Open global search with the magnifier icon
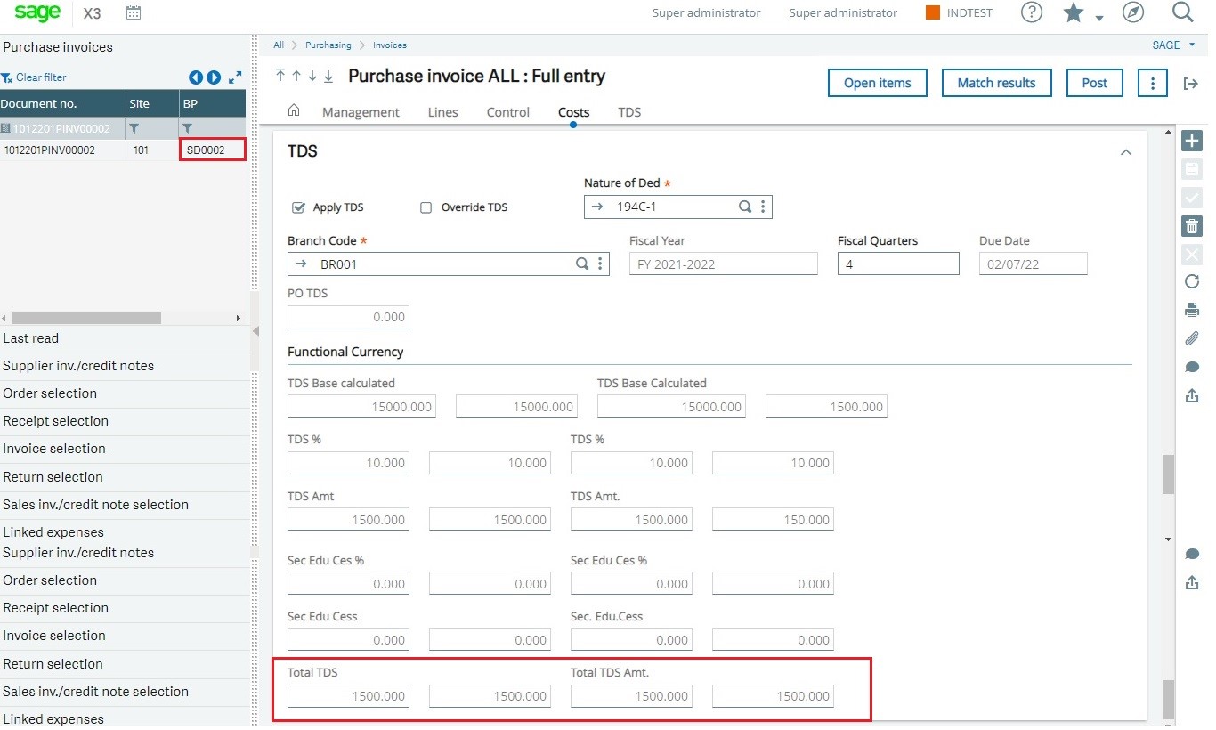The width and height of the screenshot is (1216, 730). [1183, 12]
